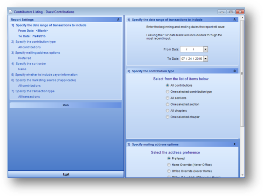Select the All contributions radio button

click(167, 85)
